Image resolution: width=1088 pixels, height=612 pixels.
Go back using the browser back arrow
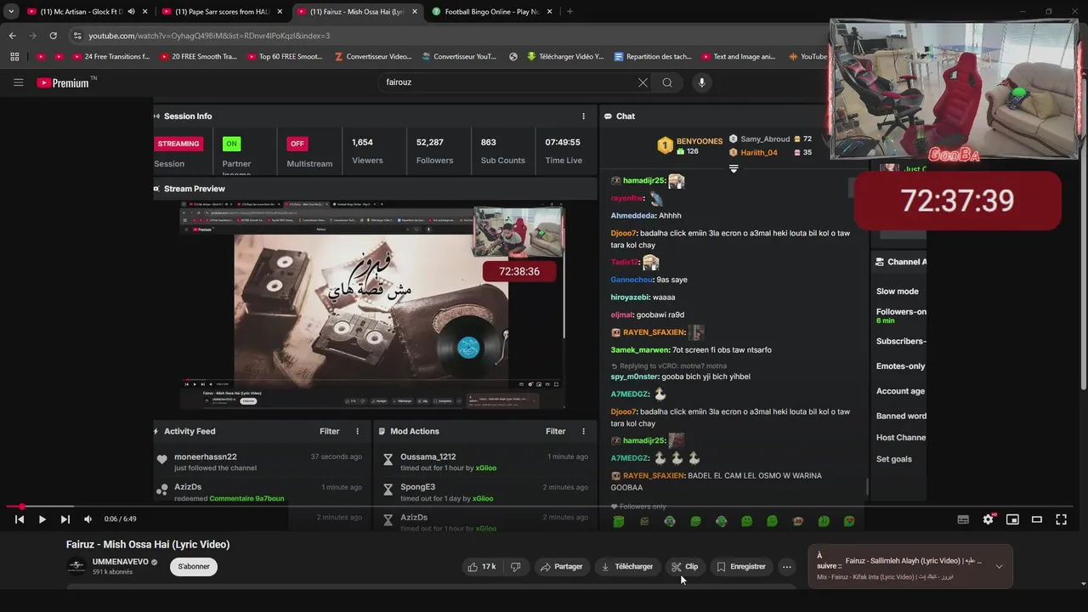pyautogui.click(x=13, y=36)
